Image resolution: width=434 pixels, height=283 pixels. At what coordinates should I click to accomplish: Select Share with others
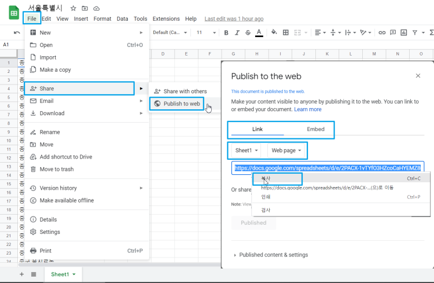(x=185, y=91)
